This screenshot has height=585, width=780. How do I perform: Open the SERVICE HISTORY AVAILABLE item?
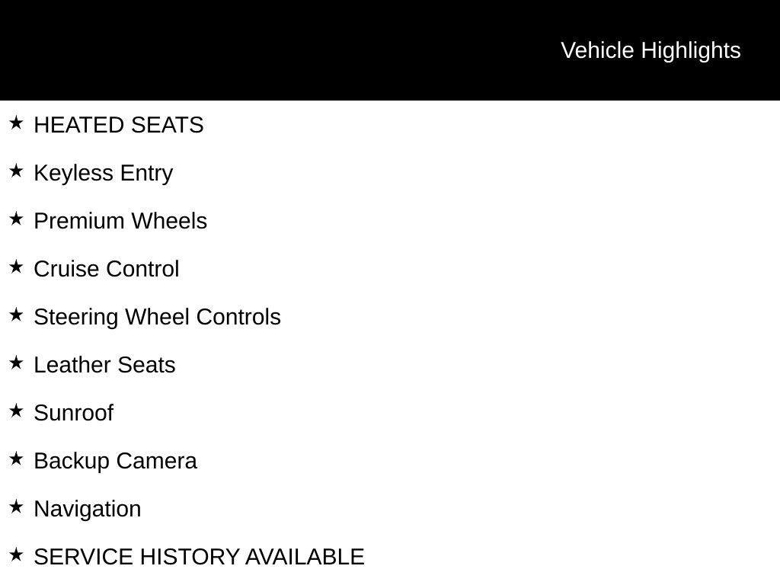coord(199,557)
